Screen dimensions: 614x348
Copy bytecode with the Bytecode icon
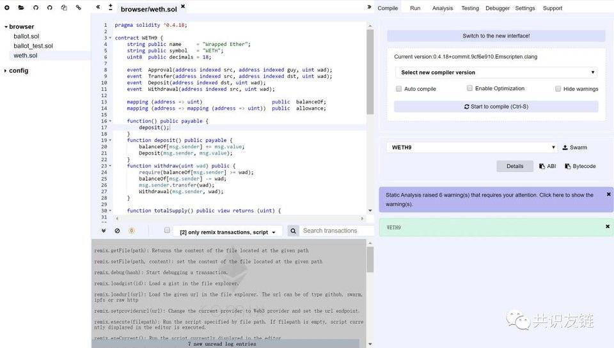click(580, 166)
